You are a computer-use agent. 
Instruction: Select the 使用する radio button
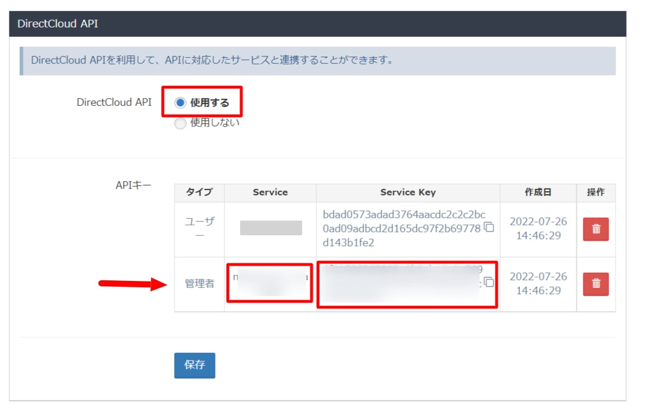click(180, 103)
